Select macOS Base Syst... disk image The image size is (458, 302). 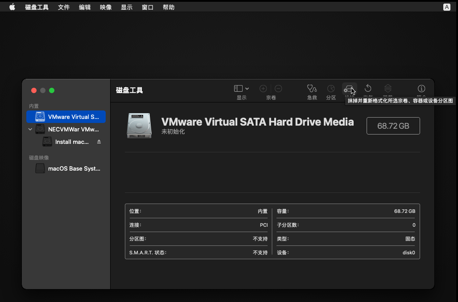66,169
